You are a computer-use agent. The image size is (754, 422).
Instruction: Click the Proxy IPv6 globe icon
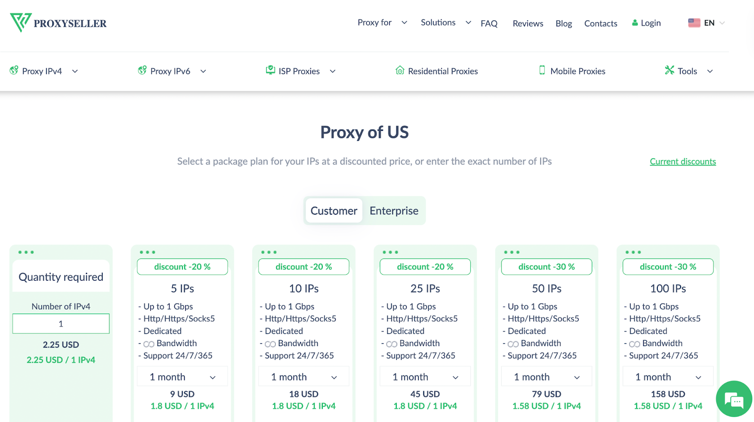[142, 71]
